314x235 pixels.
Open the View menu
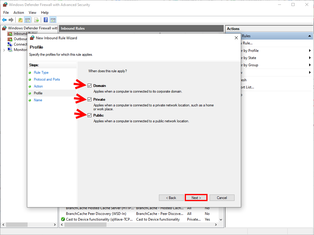point(32,12)
